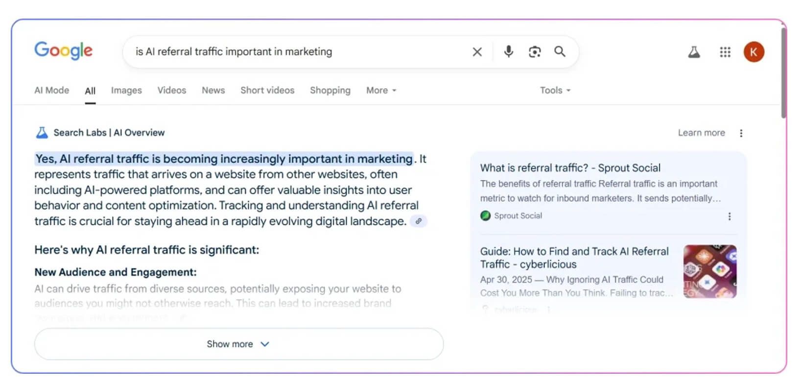Clear the search box with the X icon
The image size is (802, 387).
tap(477, 51)
